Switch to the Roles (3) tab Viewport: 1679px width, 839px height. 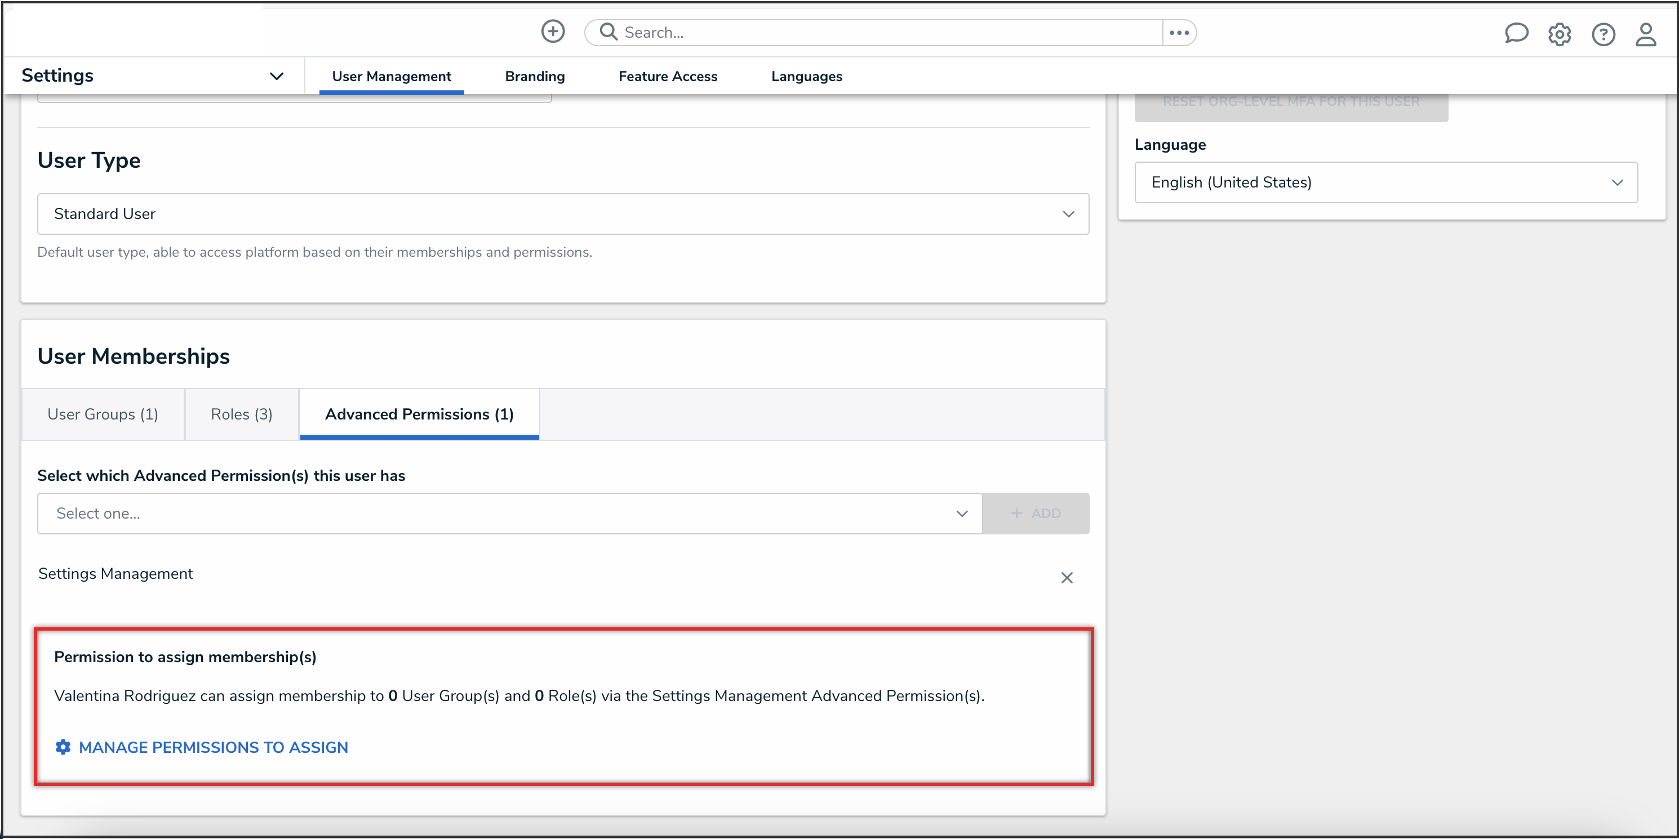coord(241,414)
